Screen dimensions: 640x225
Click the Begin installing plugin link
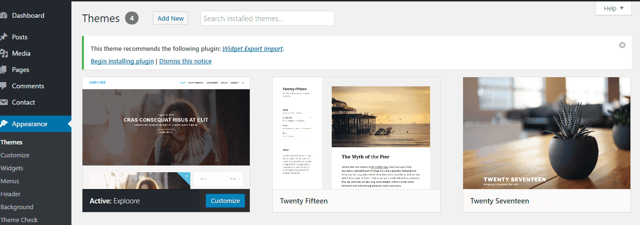122,61
